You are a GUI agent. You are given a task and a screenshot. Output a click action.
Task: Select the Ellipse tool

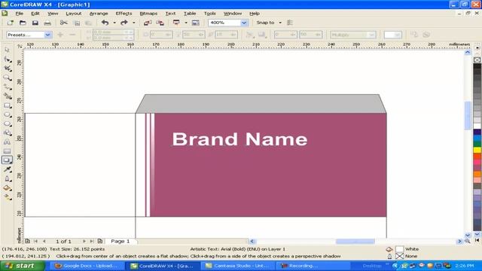tap(8, 115)
